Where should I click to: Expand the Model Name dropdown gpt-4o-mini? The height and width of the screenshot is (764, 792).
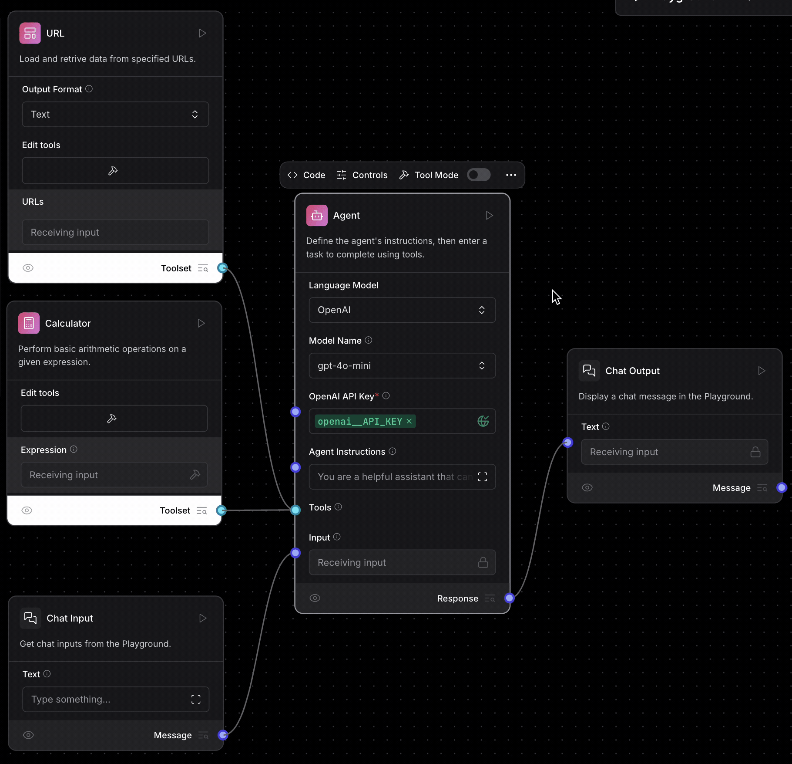pyautogui.click(x=402, y=366)
